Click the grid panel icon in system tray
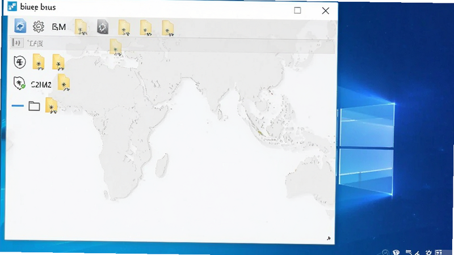 (x=439, y=252)
